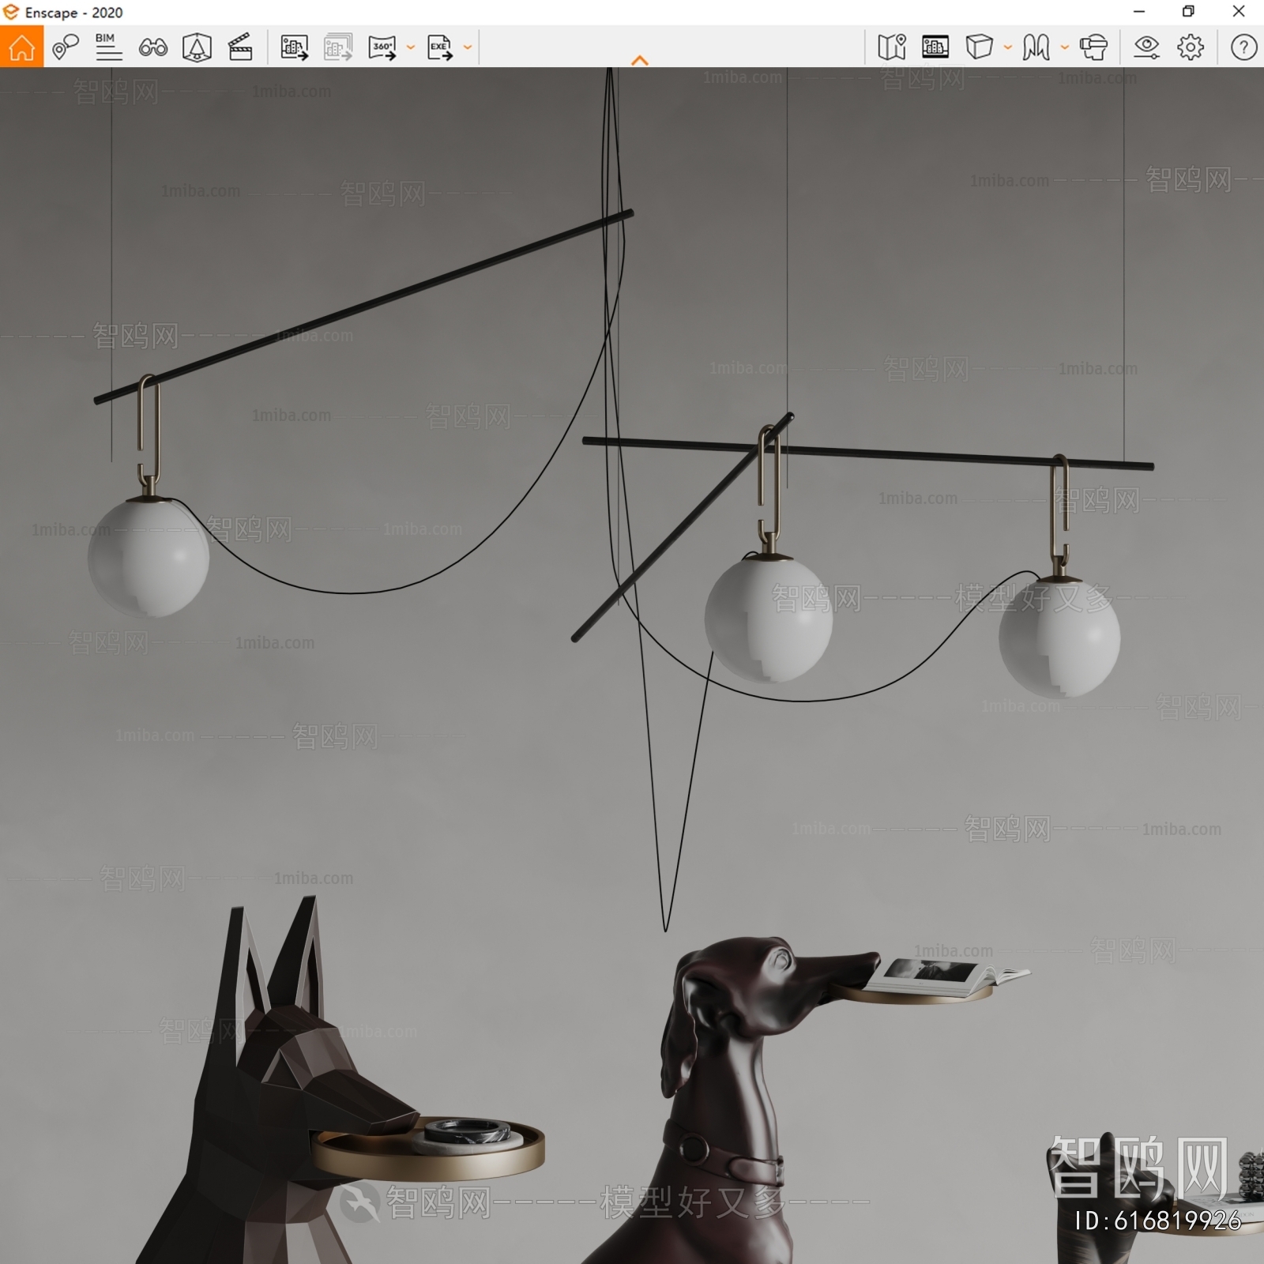Open the BIM information panel
Screen dimensions: 1264x1264
point(108,47)
